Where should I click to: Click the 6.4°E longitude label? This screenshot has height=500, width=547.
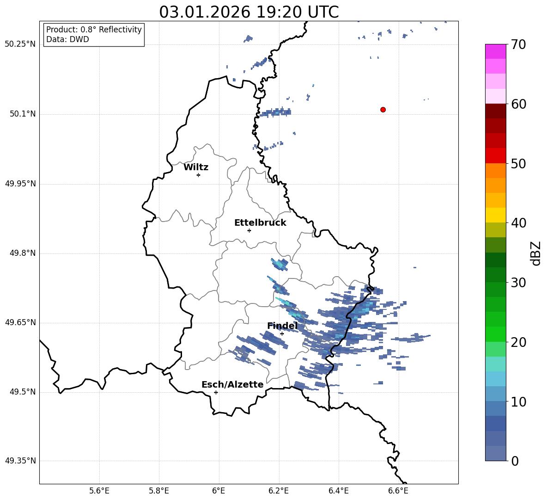click(338, 491)
